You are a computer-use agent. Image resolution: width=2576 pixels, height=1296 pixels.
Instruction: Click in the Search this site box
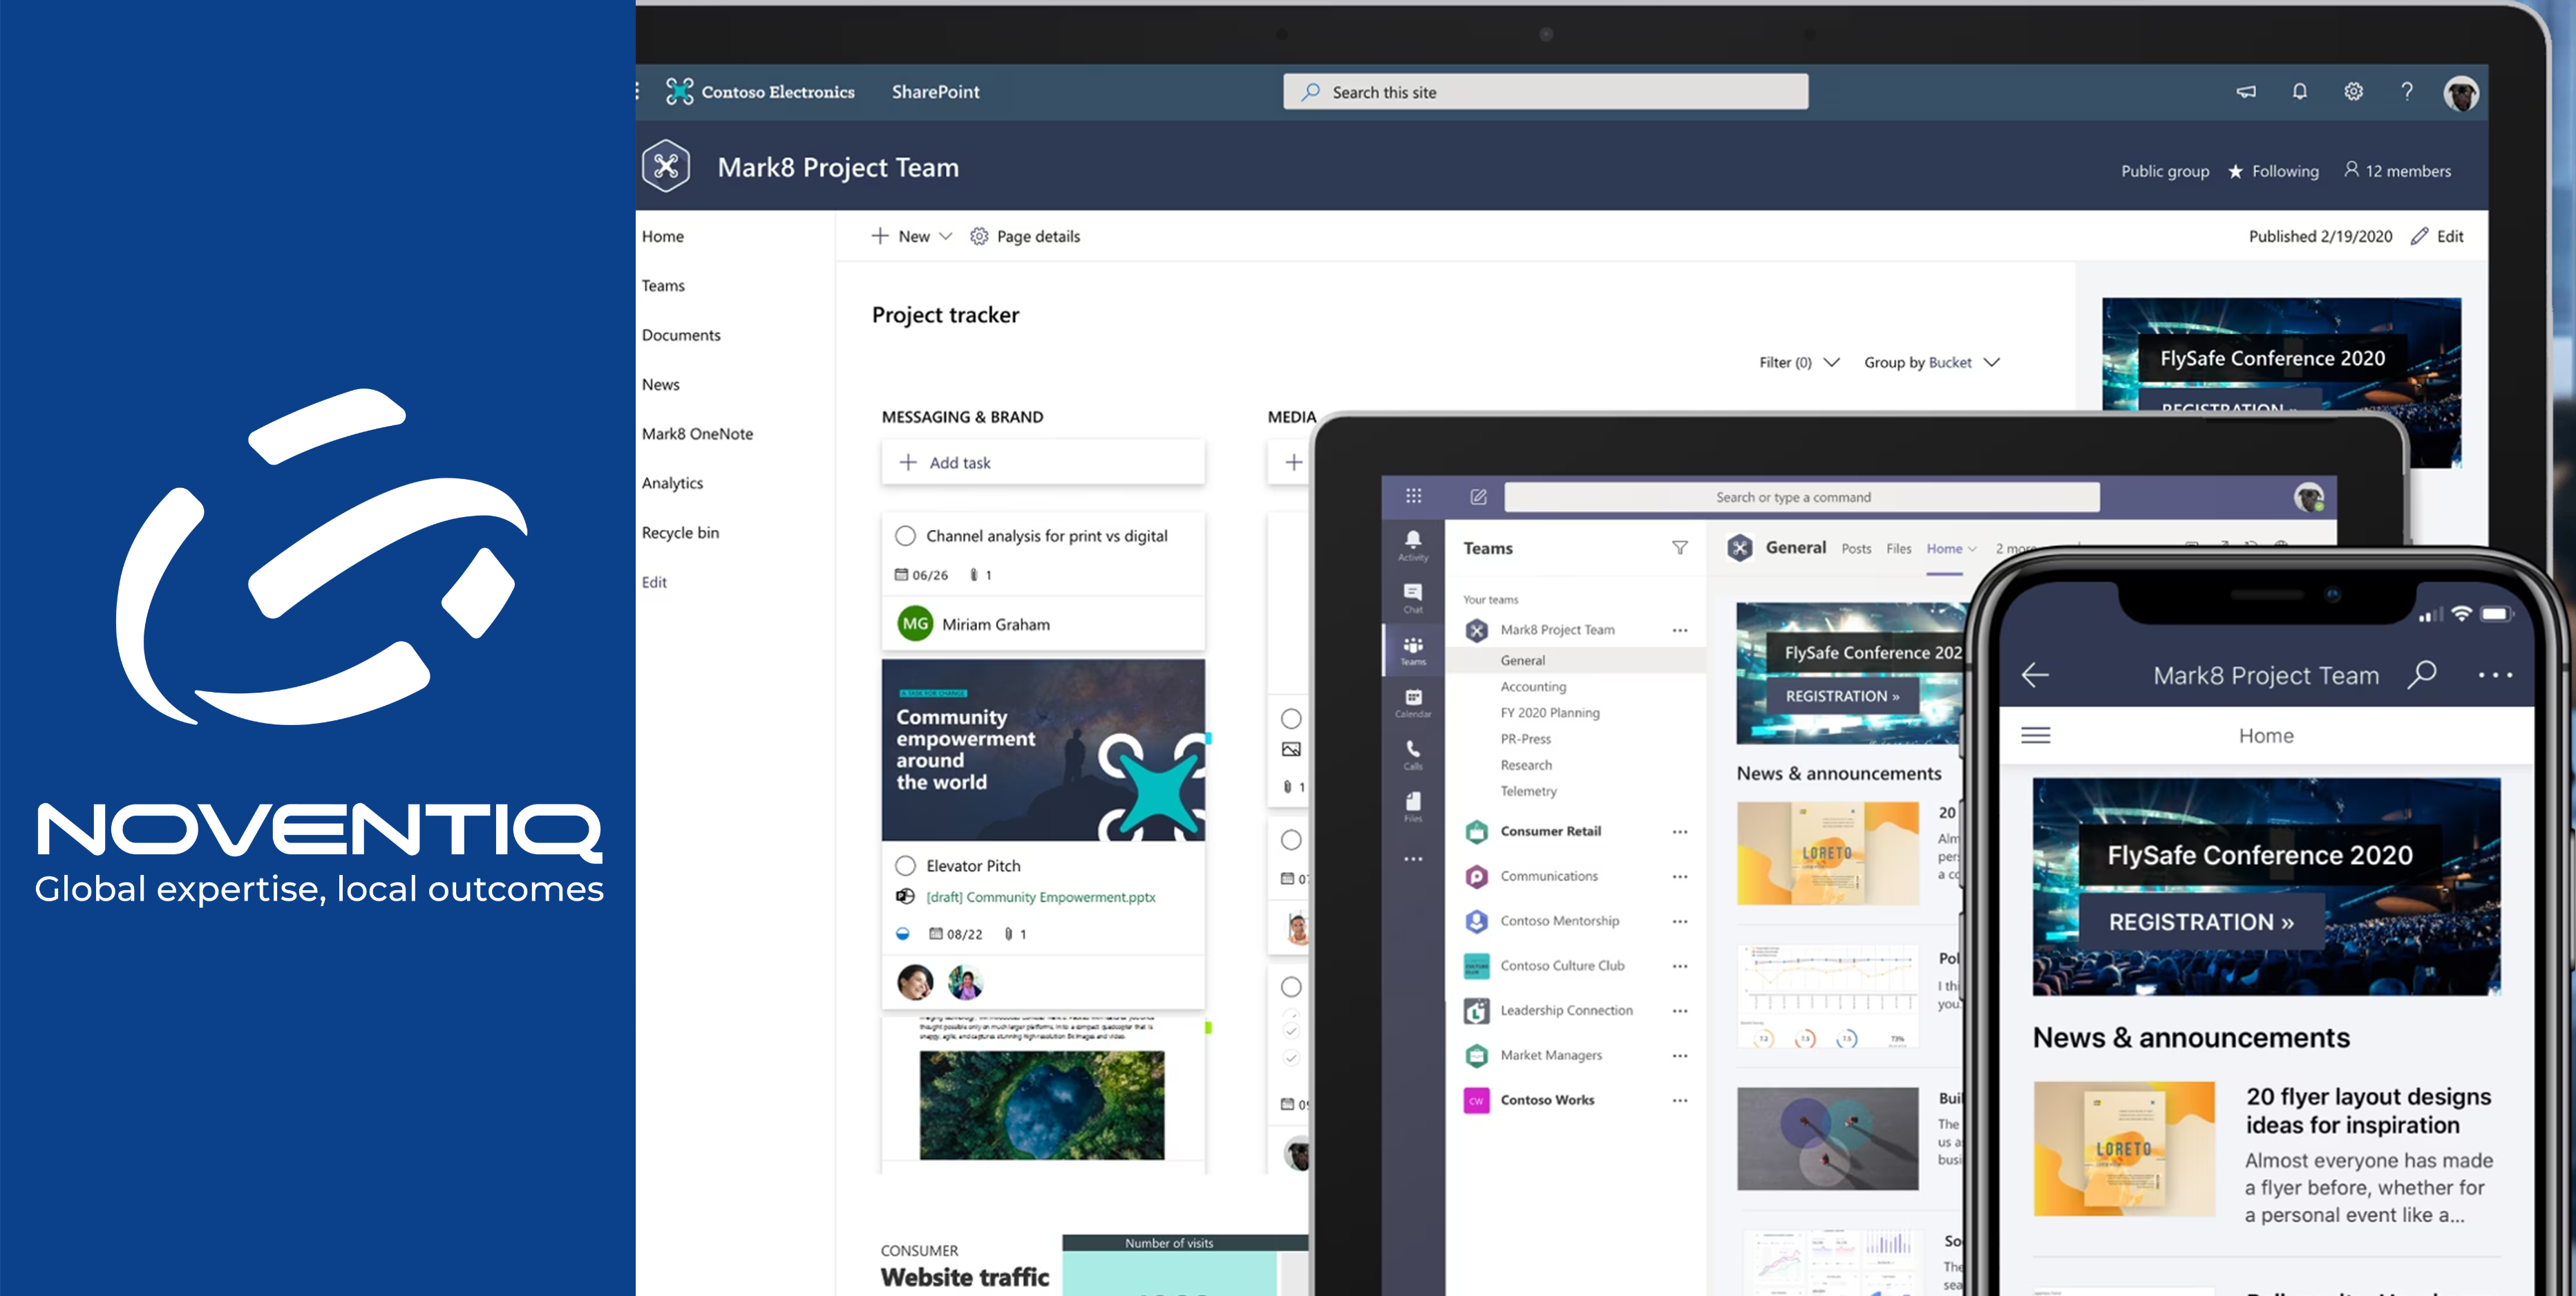[x=1545, y=92]
